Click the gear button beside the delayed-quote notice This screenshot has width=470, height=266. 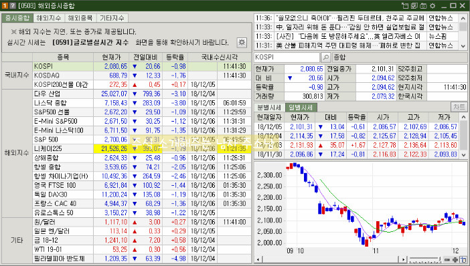pyautogui.click(x=242, y=42)
